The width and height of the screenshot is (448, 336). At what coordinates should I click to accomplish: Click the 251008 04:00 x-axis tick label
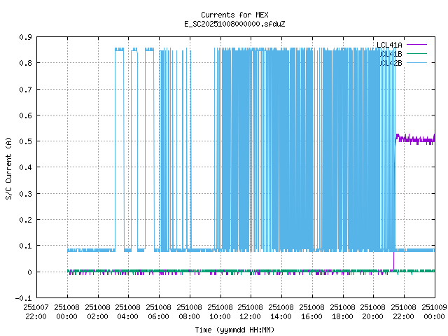coord(128,311)
